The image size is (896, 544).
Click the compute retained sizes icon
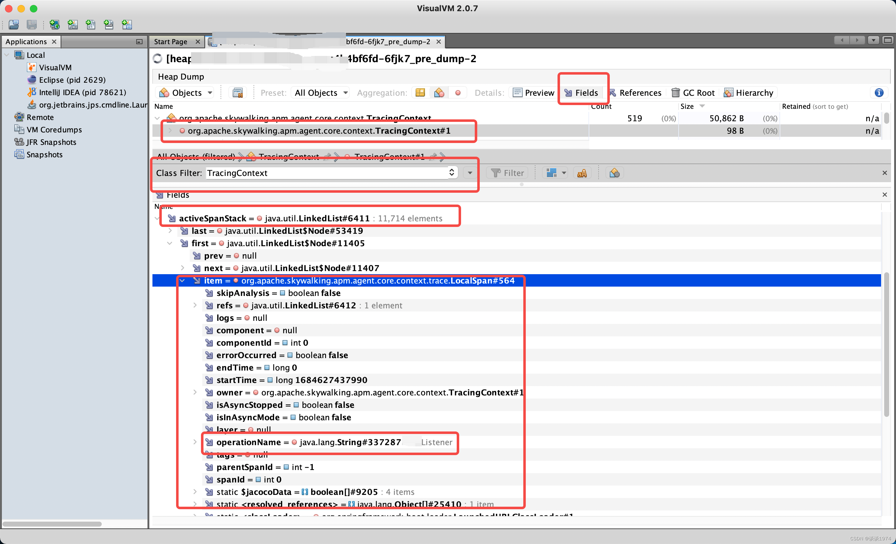point(237,93)
